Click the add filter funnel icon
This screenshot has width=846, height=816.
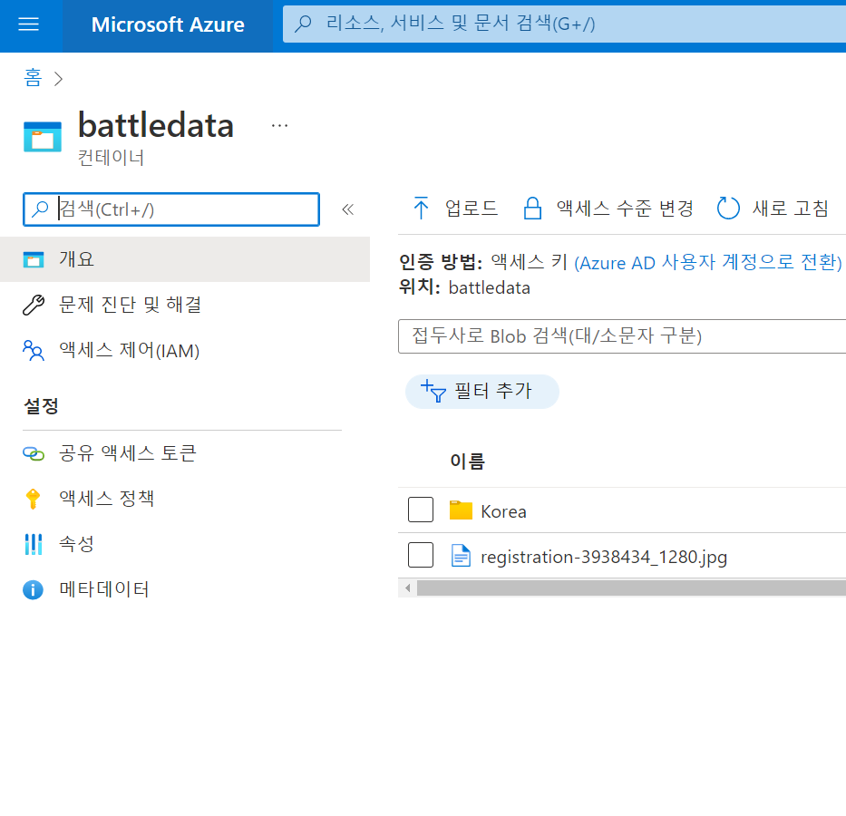[433, 391]
